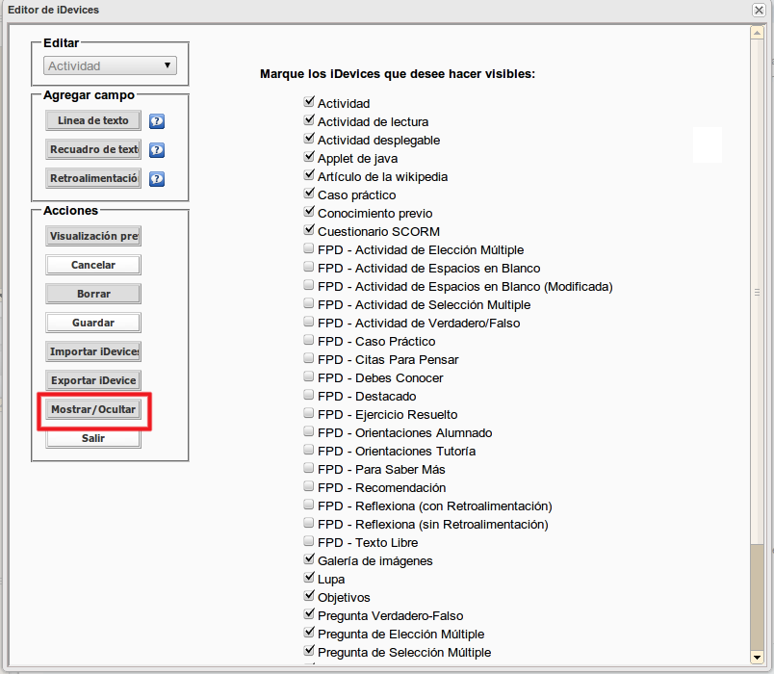Click the scroll up arrow of list
This screenshot has width=774, height=674.
tap(757, 33)
